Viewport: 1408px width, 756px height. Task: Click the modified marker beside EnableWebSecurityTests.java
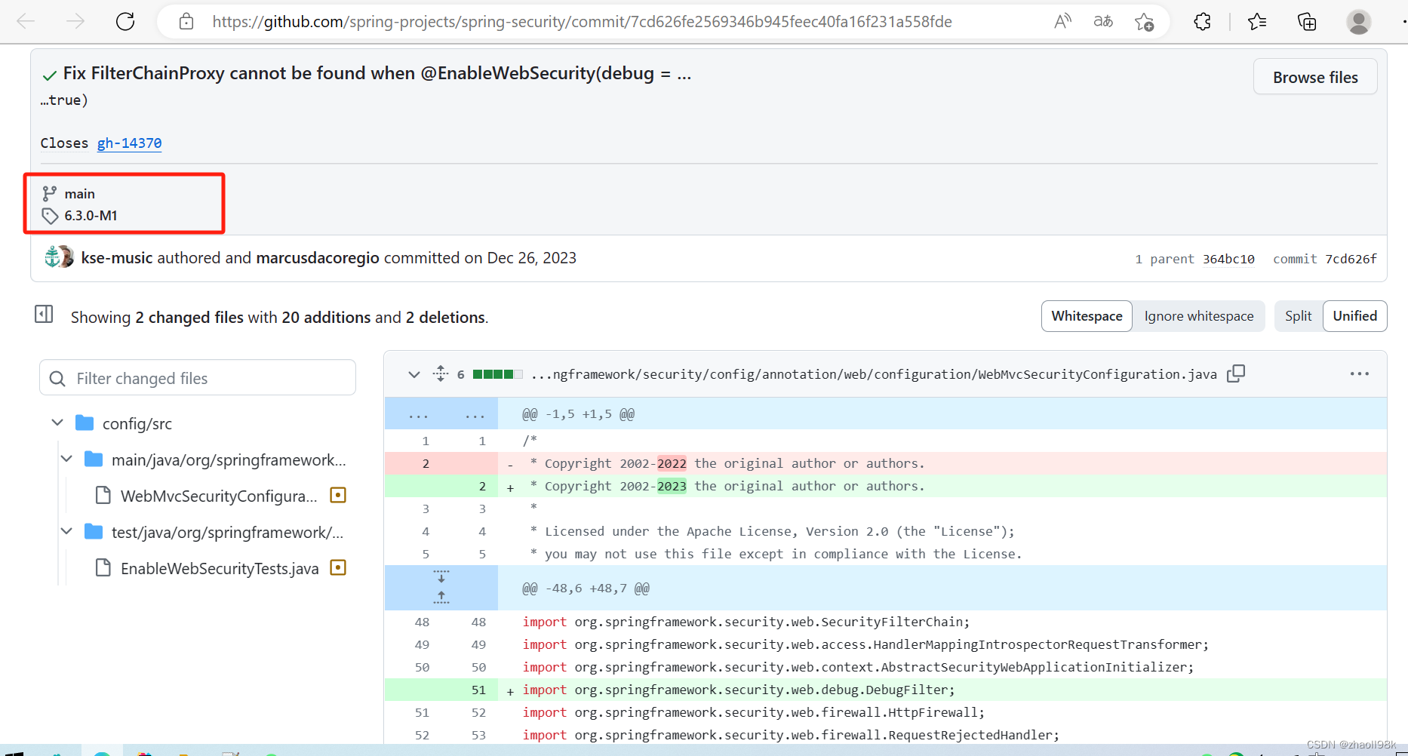[x=338, y=567]
